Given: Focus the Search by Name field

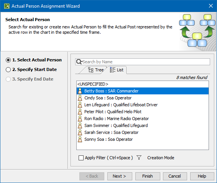Looking at the screenshot, I should click(143, 62).
